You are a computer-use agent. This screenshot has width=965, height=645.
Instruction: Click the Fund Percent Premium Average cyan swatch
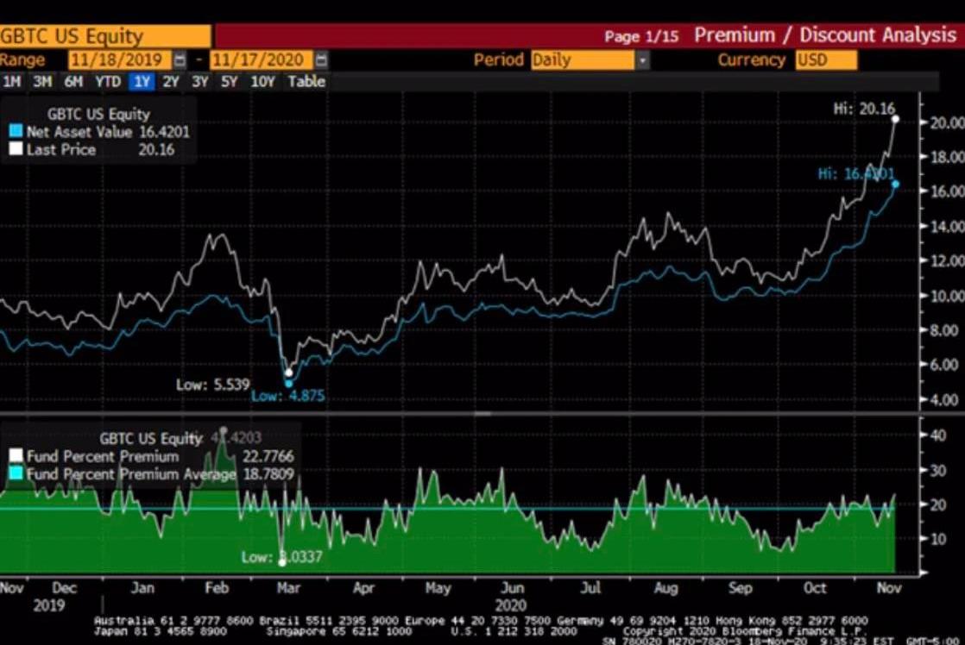click(x=16, y=473)
